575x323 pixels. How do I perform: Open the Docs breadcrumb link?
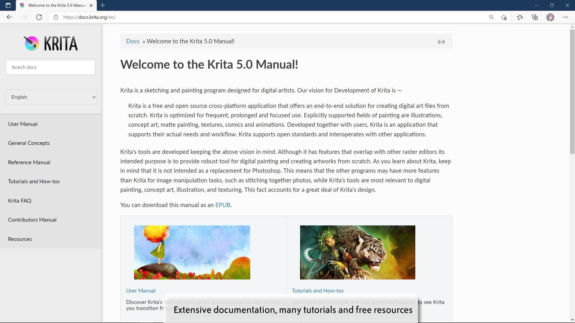click(x=133, y=41)
